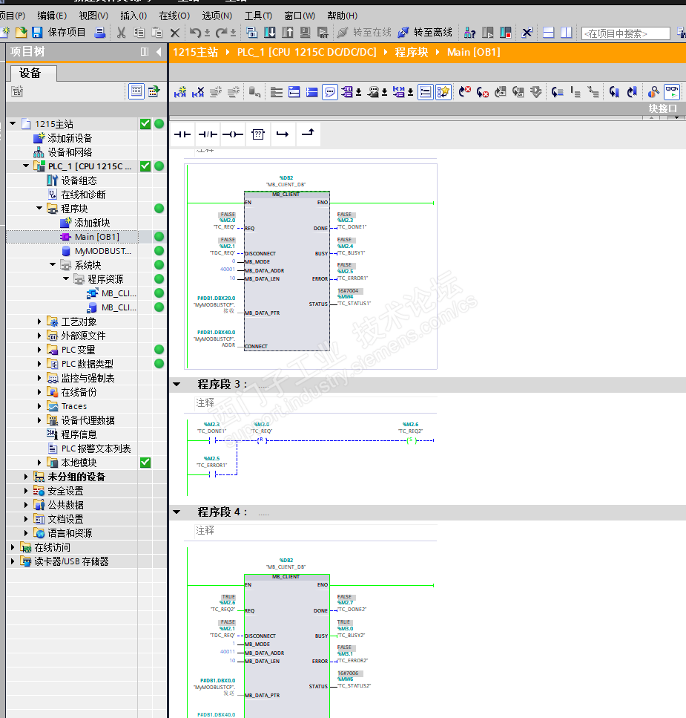The height and width of the screenshot is (718, 686).
Task: Click the cut scissors icon
Action: click(121, 33)
